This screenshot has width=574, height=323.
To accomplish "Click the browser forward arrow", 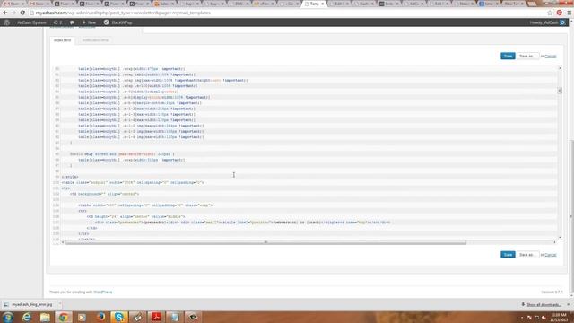I will (13, 13).
